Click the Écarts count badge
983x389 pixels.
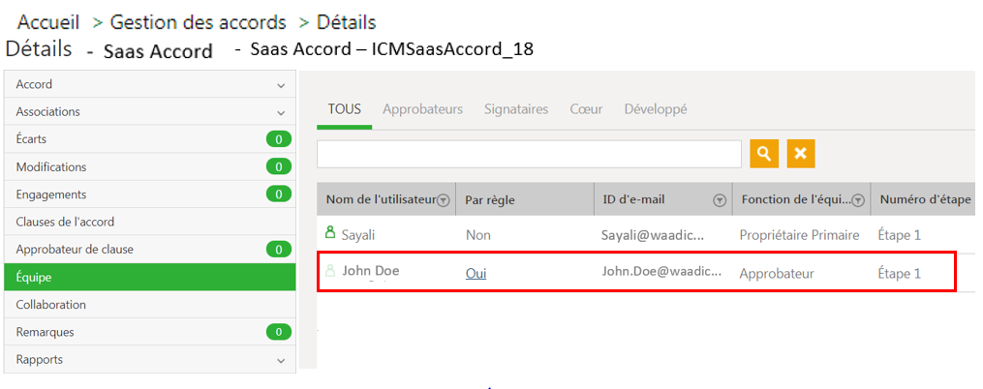pos(278,139)
